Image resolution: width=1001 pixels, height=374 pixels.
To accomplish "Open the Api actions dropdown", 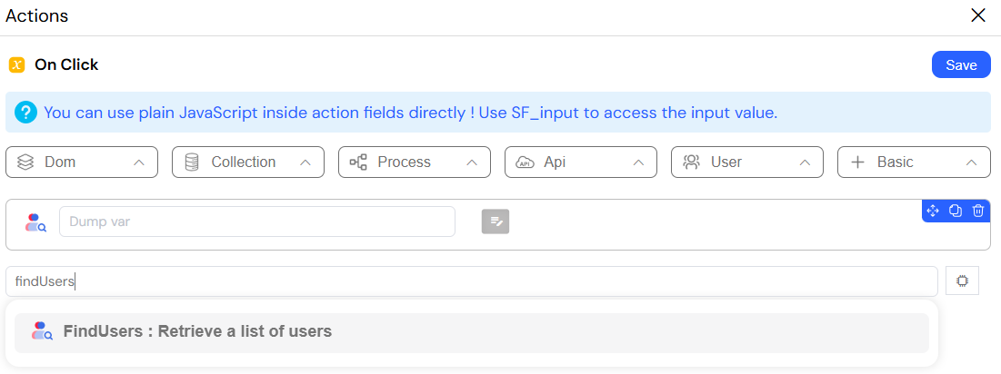I will [581, 162].
